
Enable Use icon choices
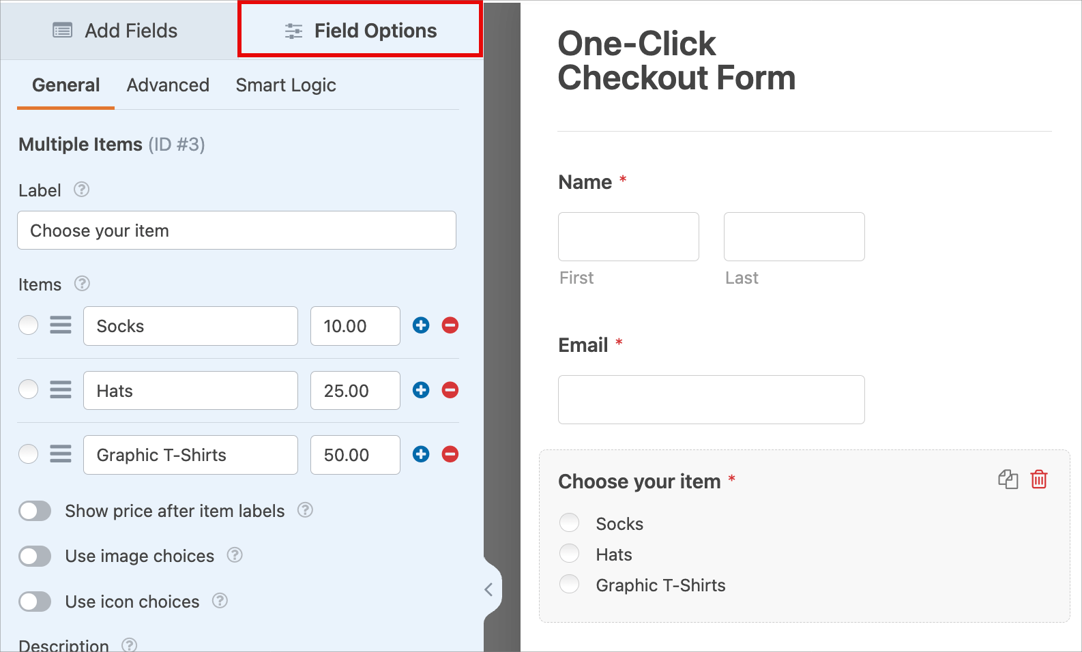point(35,602)
